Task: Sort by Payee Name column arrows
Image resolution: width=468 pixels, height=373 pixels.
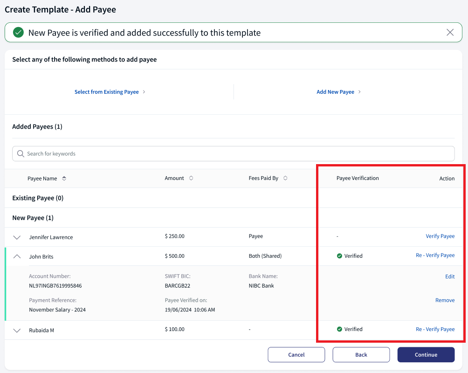Action: coord(64,178)
